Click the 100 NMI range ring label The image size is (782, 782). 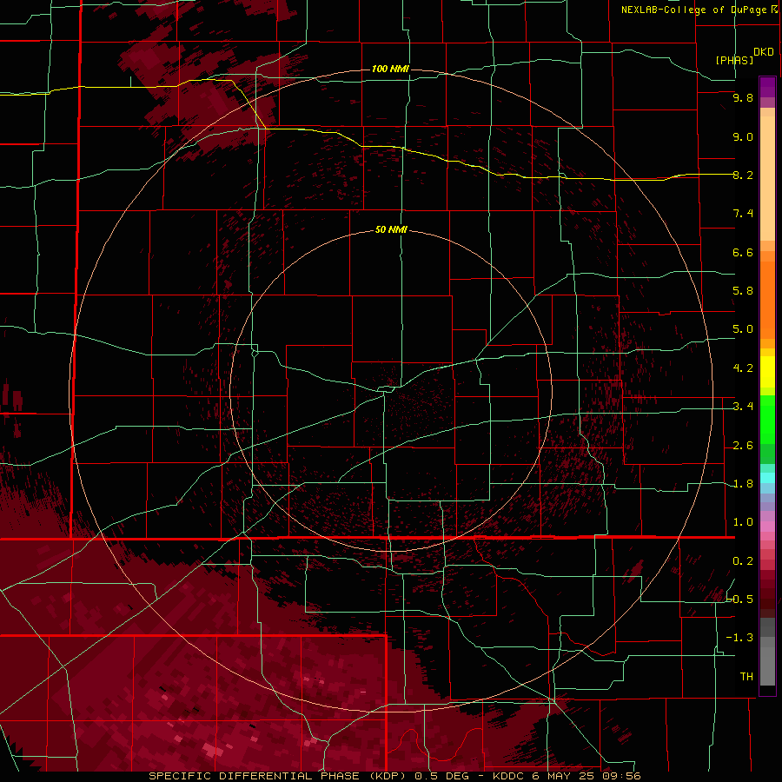pos(390,69)
